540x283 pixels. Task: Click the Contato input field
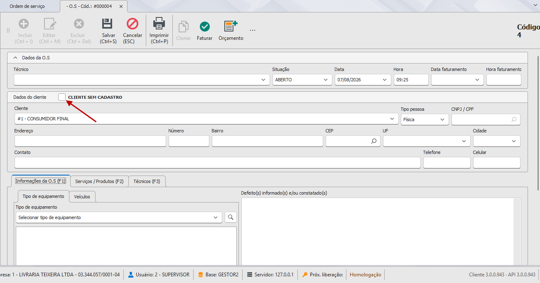pos(217,163)
